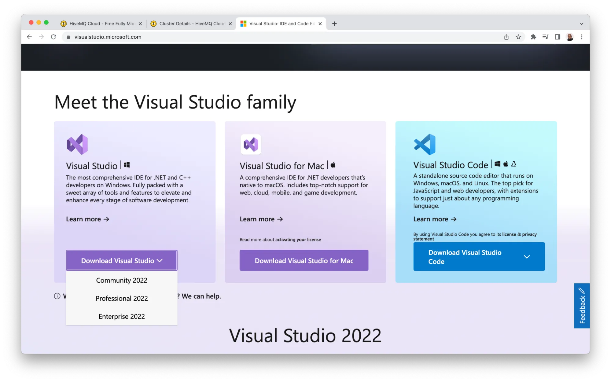The image size is (611, 382).
Task: Click Download Visual Studio for Mac button
Action: (x=304, y=260)
